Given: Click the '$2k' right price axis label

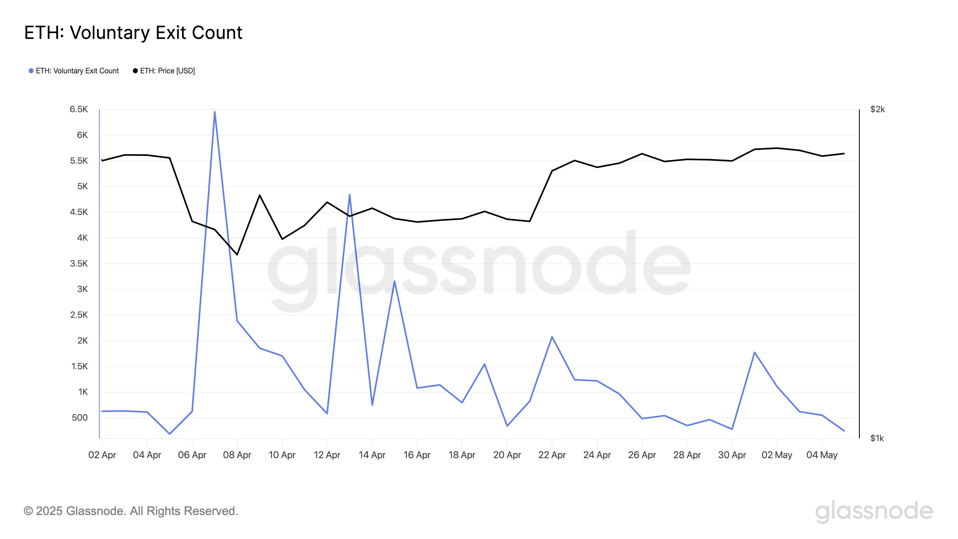Looking at the screenshot, I should [878, 109].
